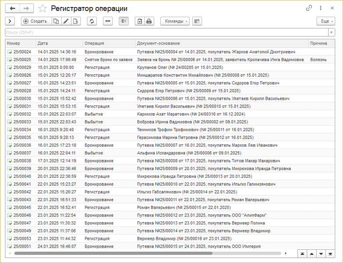Expand the side panel chevron button
The width and height of the screenshot is (343, 263).
pos(10,21)
